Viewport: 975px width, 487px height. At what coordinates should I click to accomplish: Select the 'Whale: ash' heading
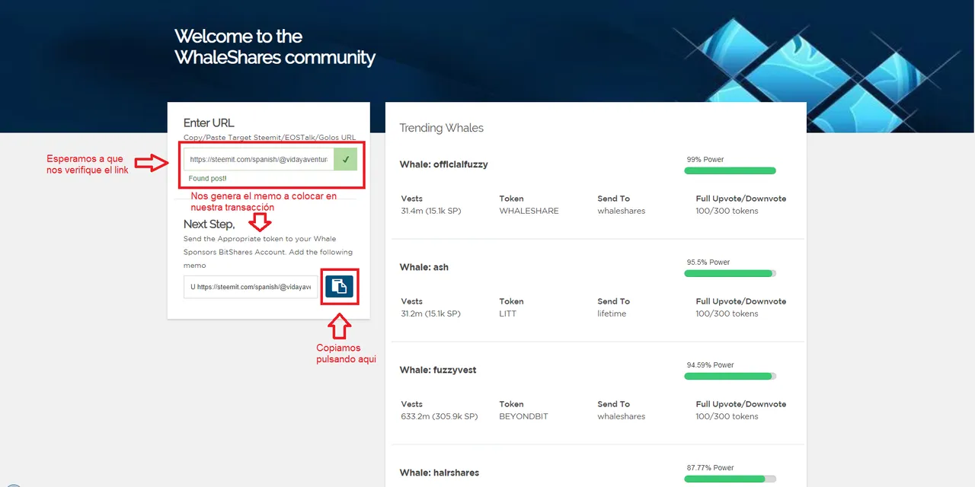click(x=424, y=267)
